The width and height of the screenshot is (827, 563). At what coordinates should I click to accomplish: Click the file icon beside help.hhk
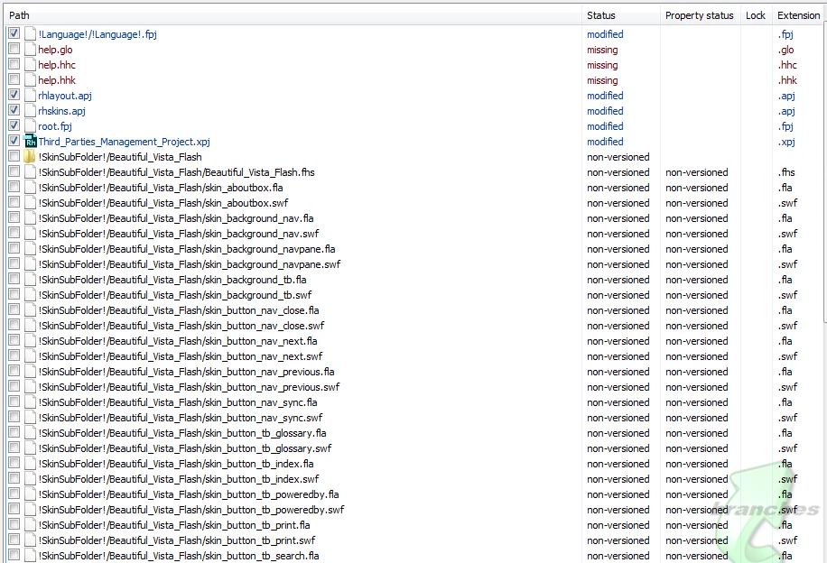pyautogui.click(x=30, y=80)
